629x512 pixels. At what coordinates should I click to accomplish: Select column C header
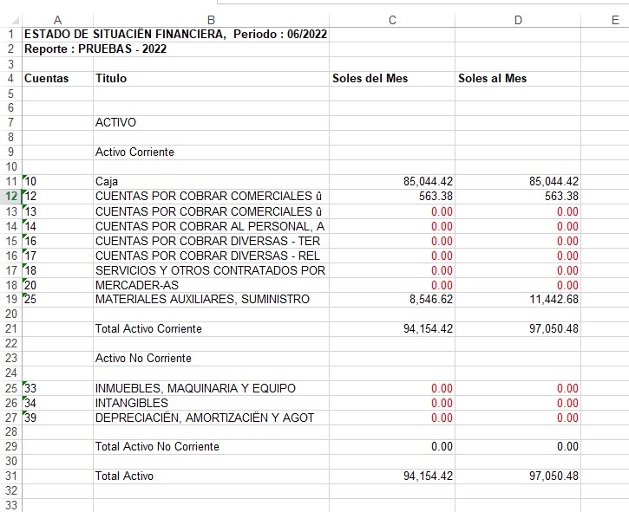click(392, 20)
